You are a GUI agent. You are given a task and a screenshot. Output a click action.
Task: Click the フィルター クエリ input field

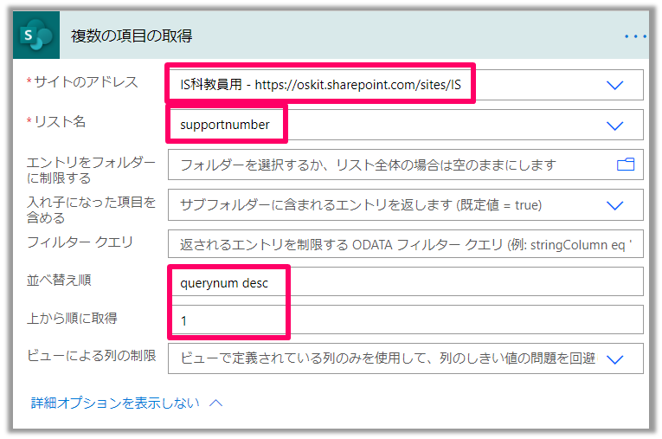[x=405, y=244]
